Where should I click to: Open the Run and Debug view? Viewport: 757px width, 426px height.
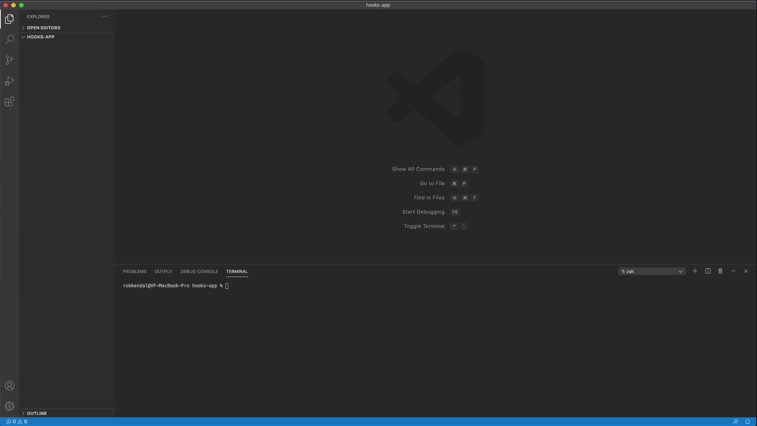click(9, 81)
